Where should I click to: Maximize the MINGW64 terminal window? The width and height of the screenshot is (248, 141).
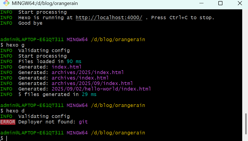click(x=220, y=4)
